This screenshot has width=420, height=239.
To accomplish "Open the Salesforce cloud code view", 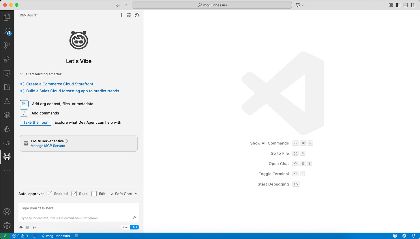I will coord(7,143).
